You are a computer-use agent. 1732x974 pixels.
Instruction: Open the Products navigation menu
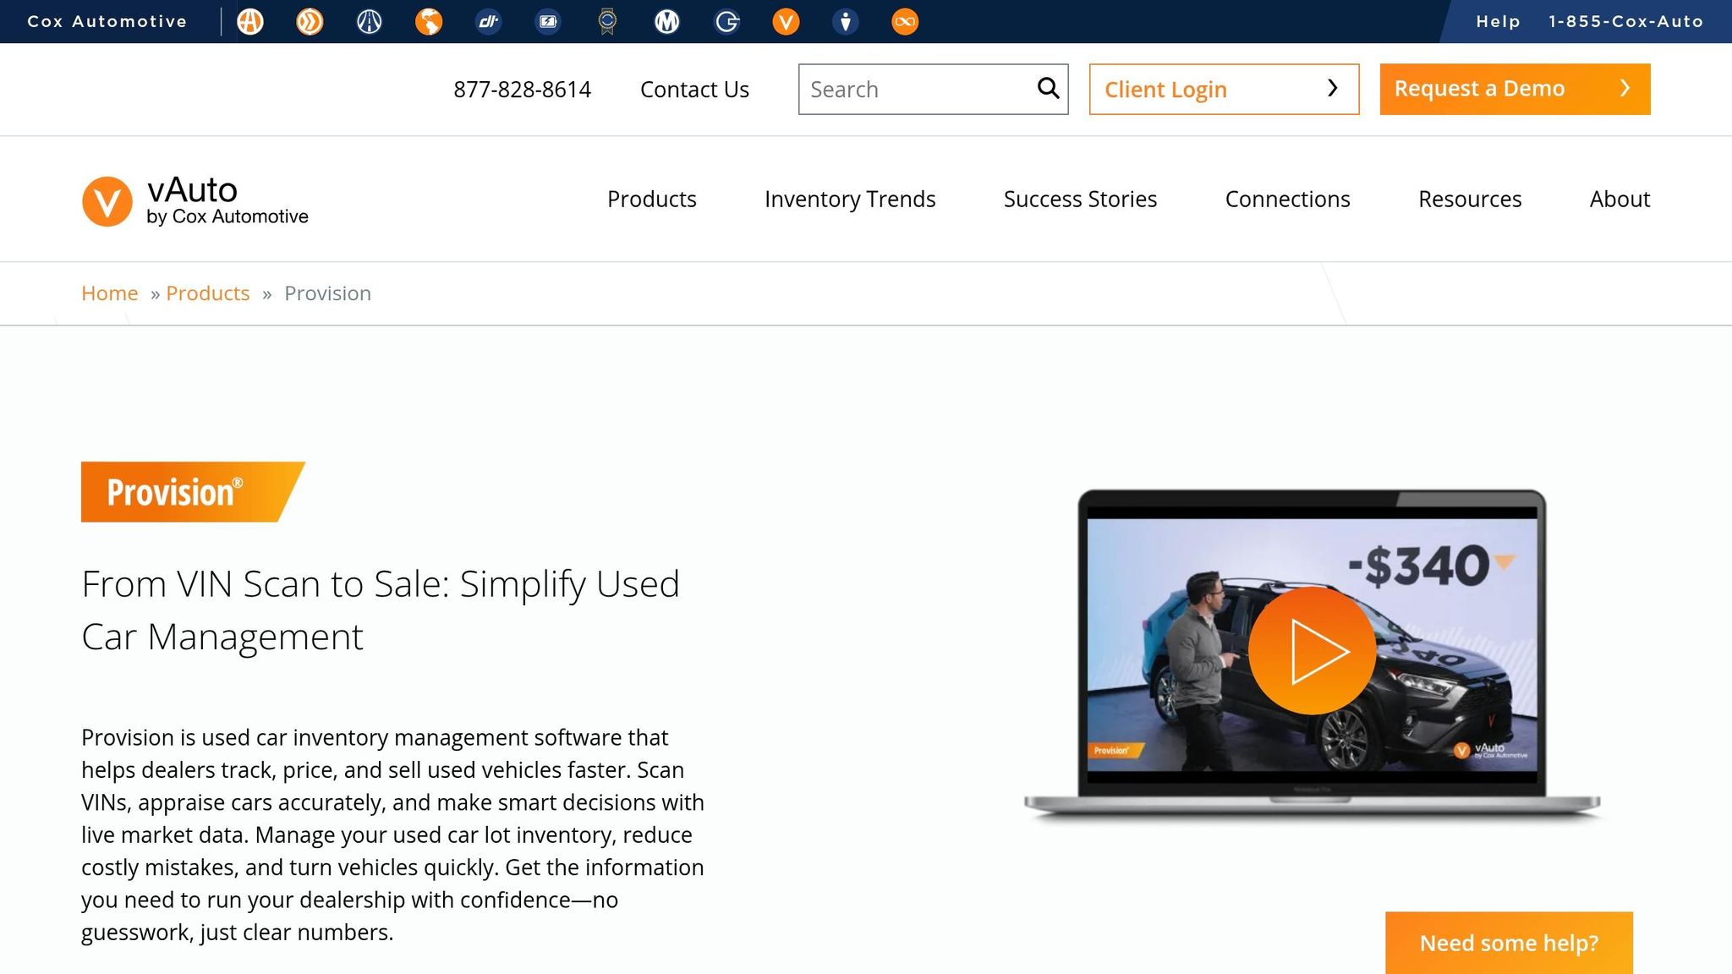pos(651,200)
